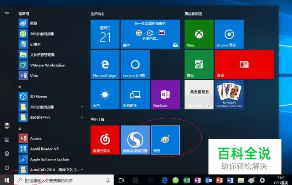
Task: Open the 邮件 mail tile
Action: click(x=150, y=34)
